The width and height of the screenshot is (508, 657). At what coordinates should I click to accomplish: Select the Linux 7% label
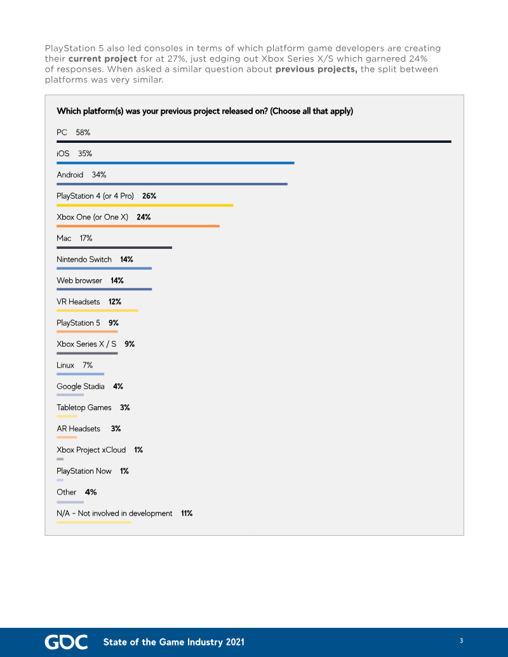pyautogui.click(x=74, y=365)
